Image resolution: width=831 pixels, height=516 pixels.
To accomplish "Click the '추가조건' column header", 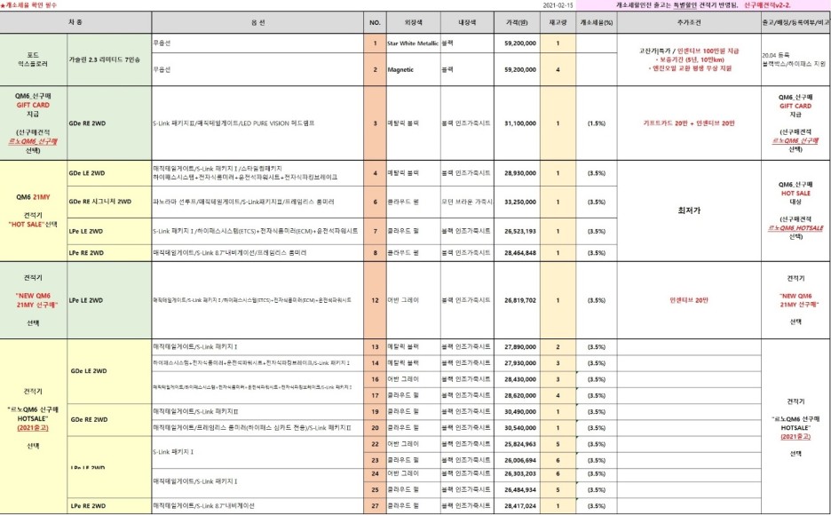I will pos(689,23).
